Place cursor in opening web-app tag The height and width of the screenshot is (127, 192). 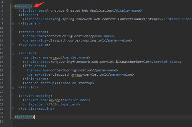[24, 6]
